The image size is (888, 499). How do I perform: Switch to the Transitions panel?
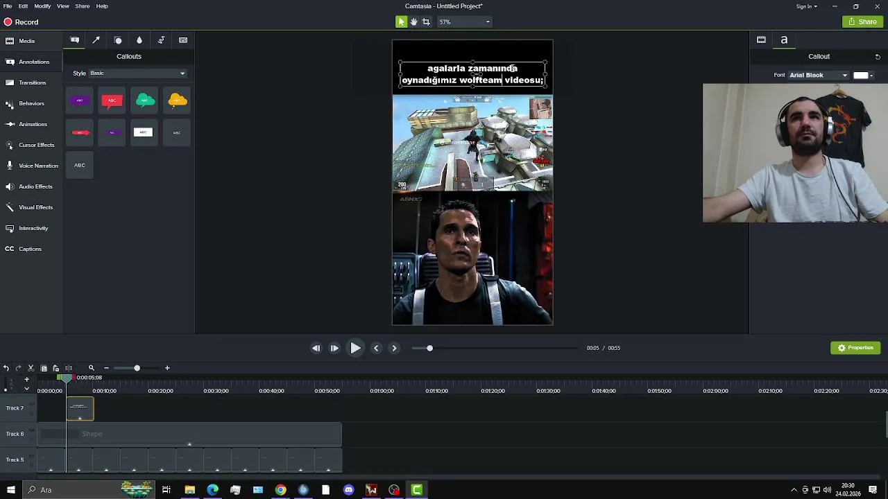click(x=32, y=82)
